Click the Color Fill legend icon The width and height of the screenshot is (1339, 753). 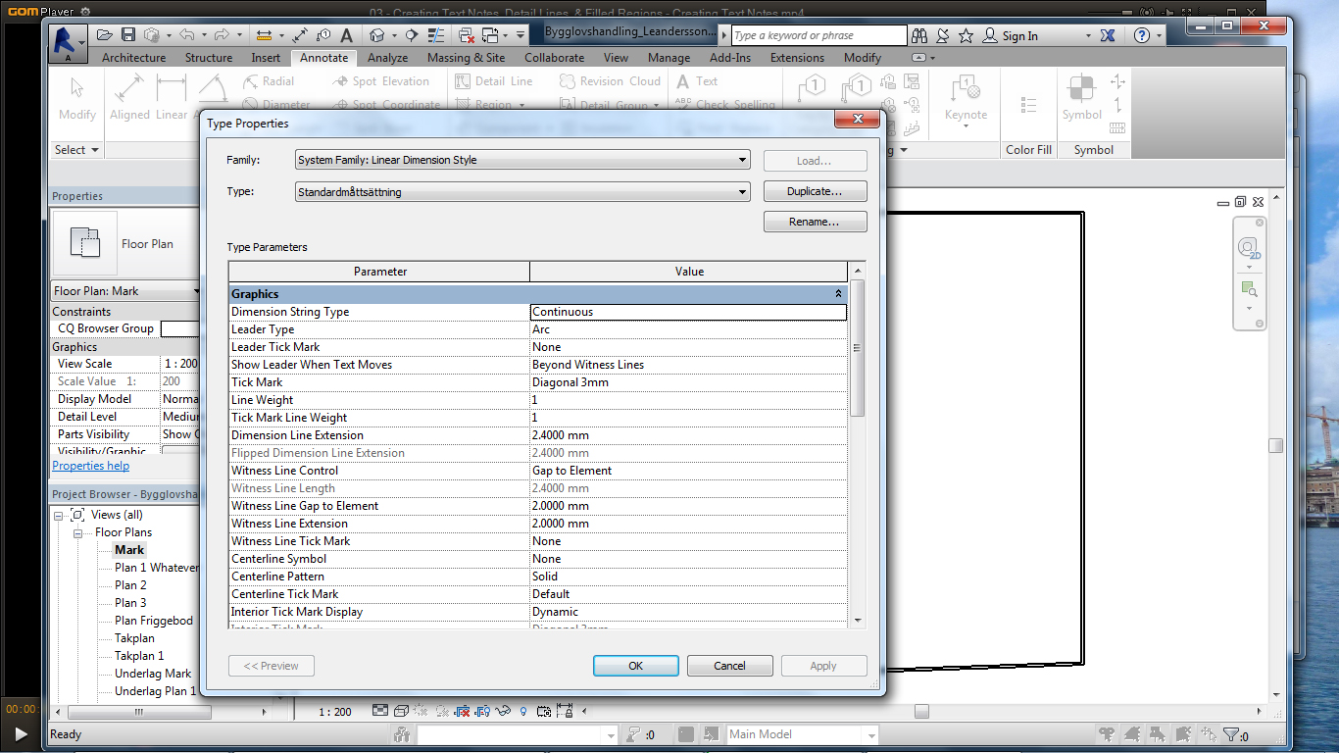[1028, 104]
